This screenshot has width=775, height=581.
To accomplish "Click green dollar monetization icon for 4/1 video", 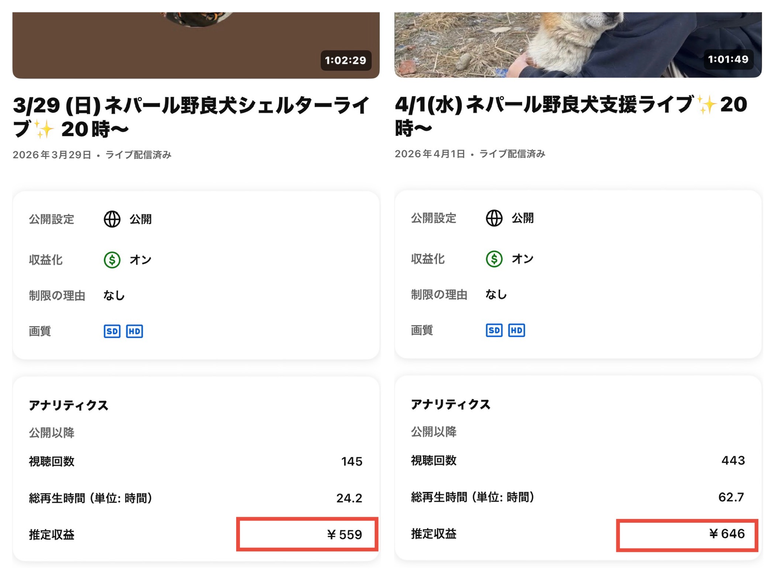I will click(x=494, y=259).
